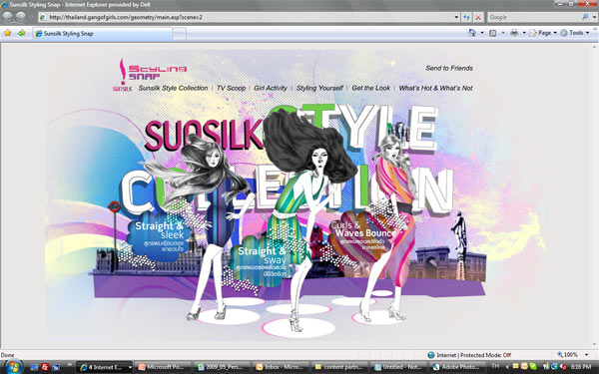
Task: Open address bar history dropdown
Action: (456, 17)
